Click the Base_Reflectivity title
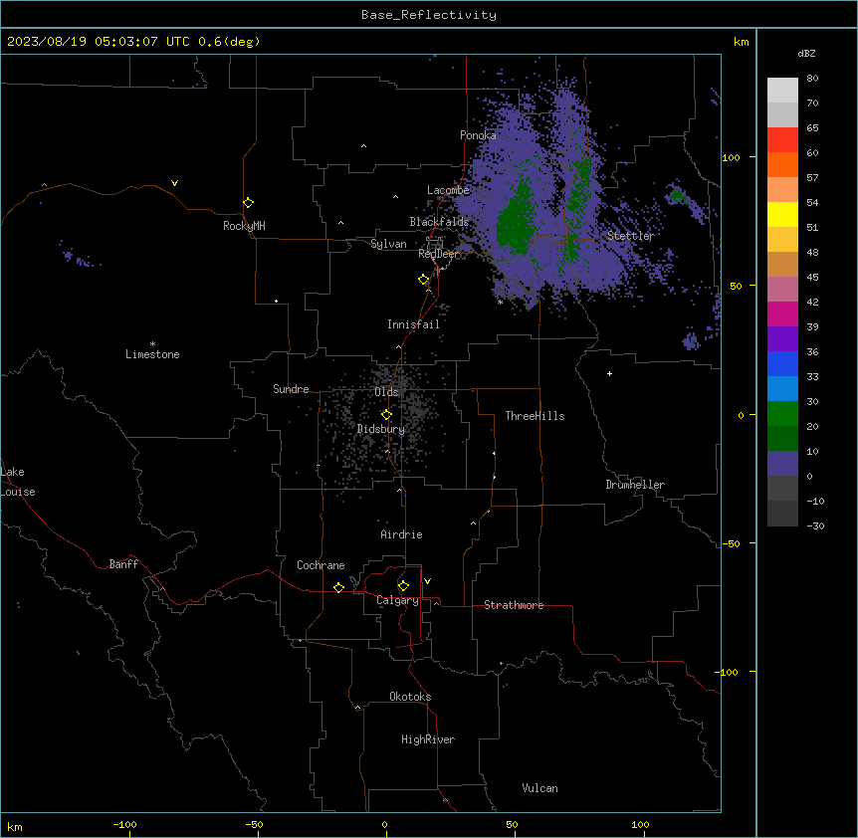858x838 pixels. (429, 15)
